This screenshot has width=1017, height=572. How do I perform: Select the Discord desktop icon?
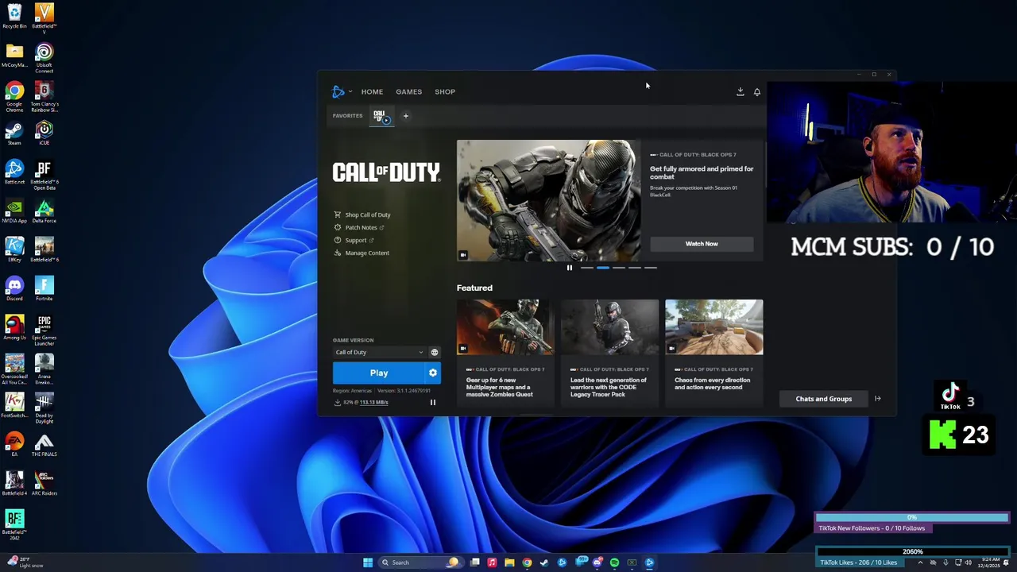tap(14, 288)
